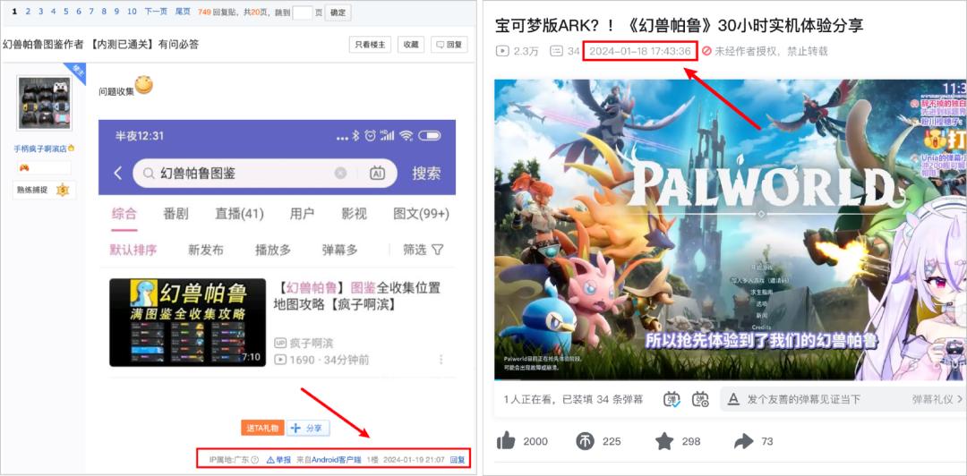Select the 图文(99+) tab
This screenshot has height=476, width=967.
421,214
